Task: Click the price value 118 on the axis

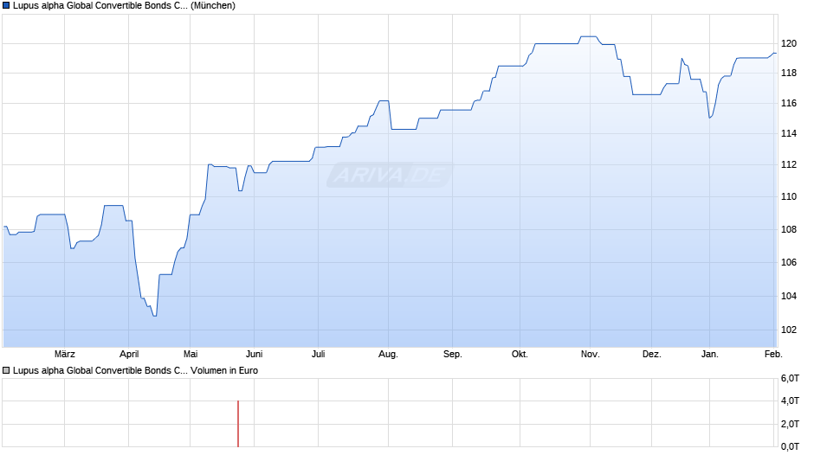Action: pos(789,74)
